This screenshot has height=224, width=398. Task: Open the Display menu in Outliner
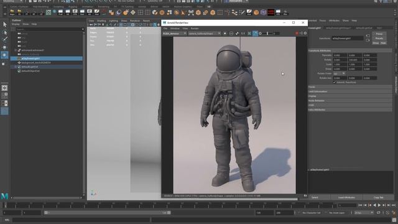pos(16,24)
